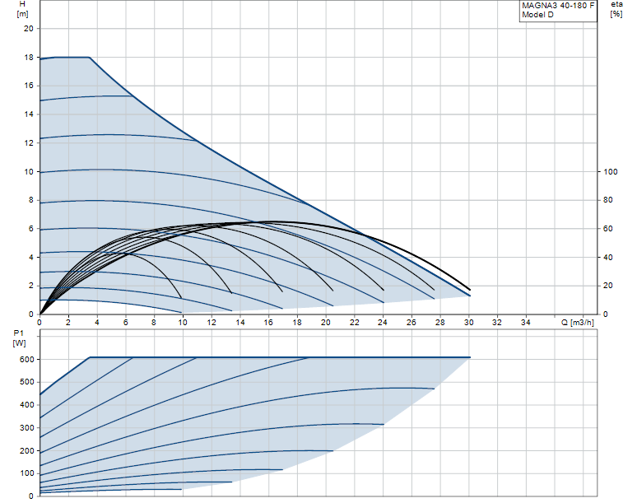Screen dimensions: 637x503
Task: Click the 500 tick on power axis
Action: point(26,382)
